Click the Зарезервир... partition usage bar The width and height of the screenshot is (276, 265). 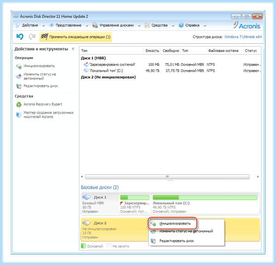(135, 197)
